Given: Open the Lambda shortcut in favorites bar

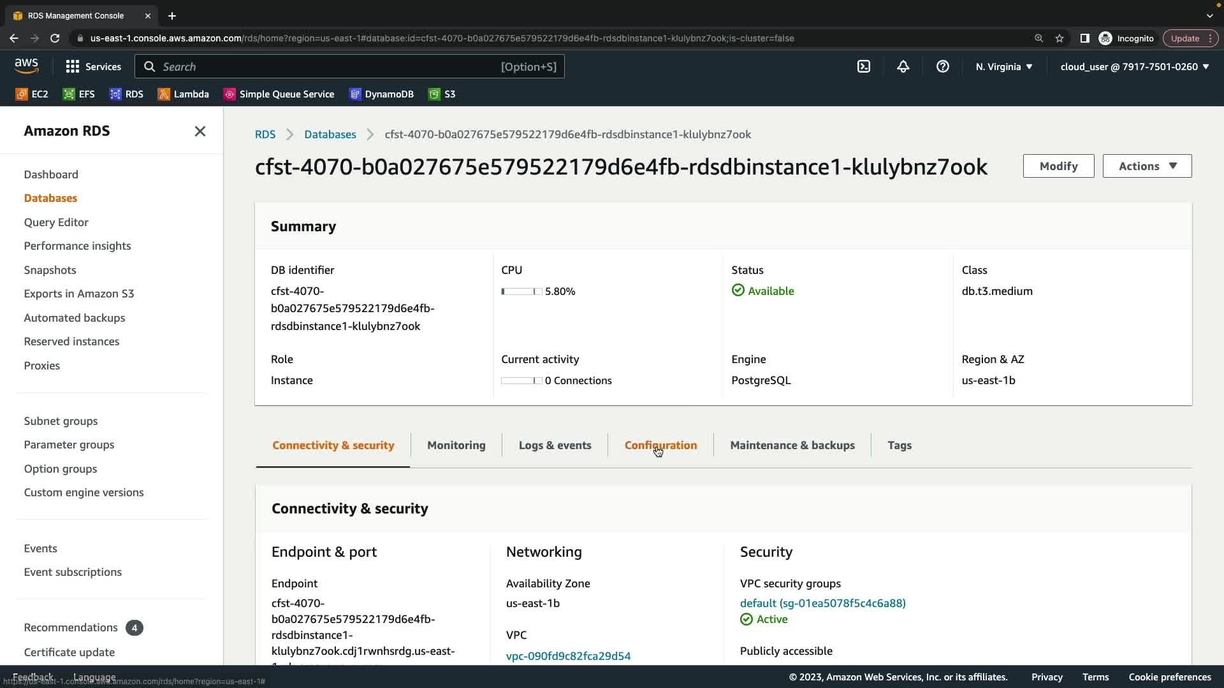Looking at the screenshot, I should tap(184, 94).
